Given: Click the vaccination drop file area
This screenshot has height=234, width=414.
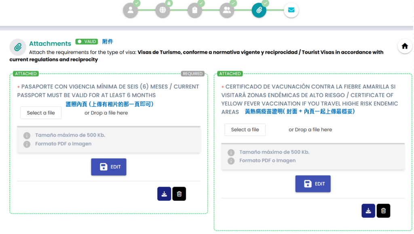Looking at the screenshot, I should coord(310,130).
